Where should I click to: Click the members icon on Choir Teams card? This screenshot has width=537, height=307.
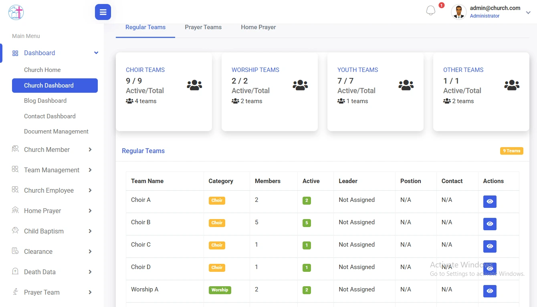pos(194,85)
